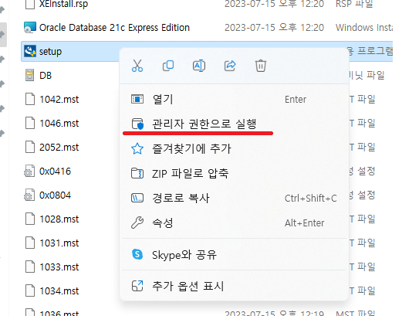Image resolution: width=402 pixels, height=316 pixels.
Task: Click the 0x0804 gear file icon
Action: (29, 195)
